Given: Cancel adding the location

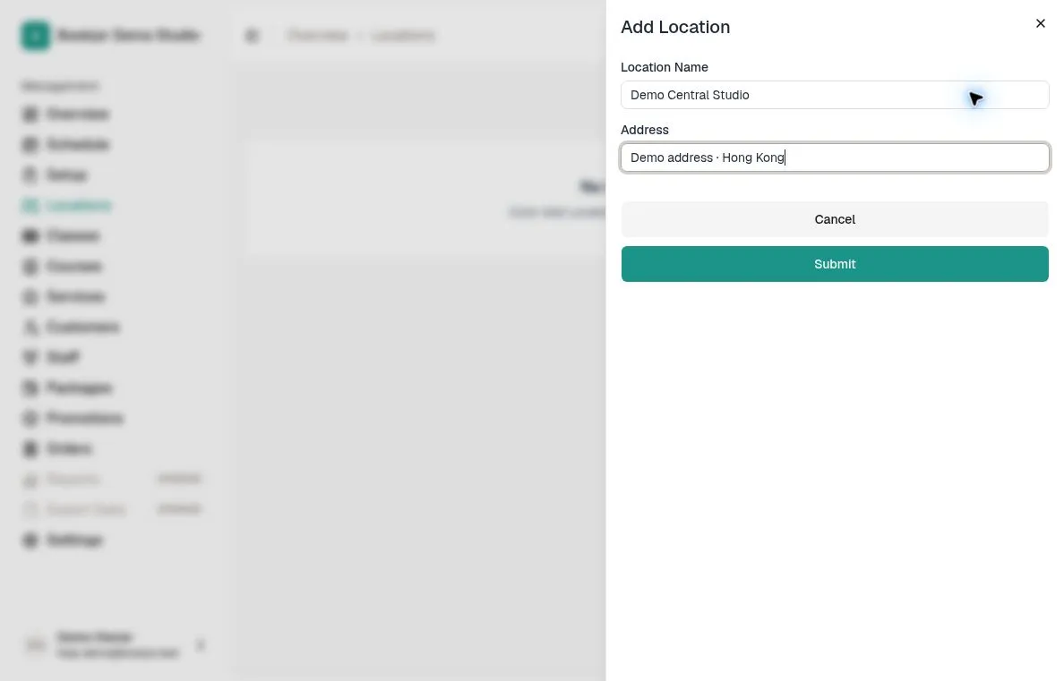Looking at the screenshot, I should pyautogui.click(x=835, y=219).
